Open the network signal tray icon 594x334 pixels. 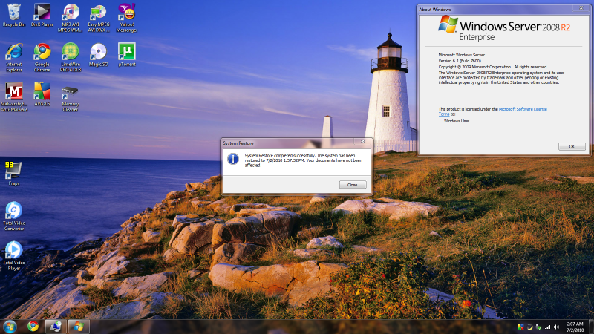[x=547, y=327]
